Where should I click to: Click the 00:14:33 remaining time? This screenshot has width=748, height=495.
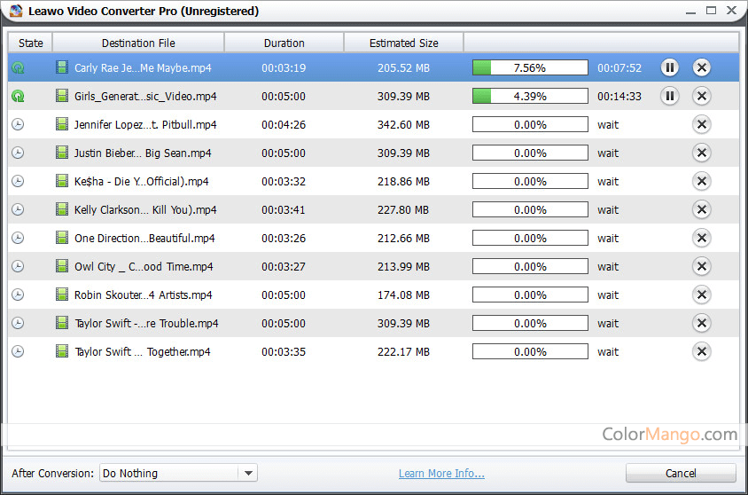coord(619,97)
